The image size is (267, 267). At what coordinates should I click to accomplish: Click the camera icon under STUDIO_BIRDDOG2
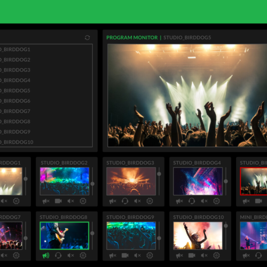pos(58,201)
